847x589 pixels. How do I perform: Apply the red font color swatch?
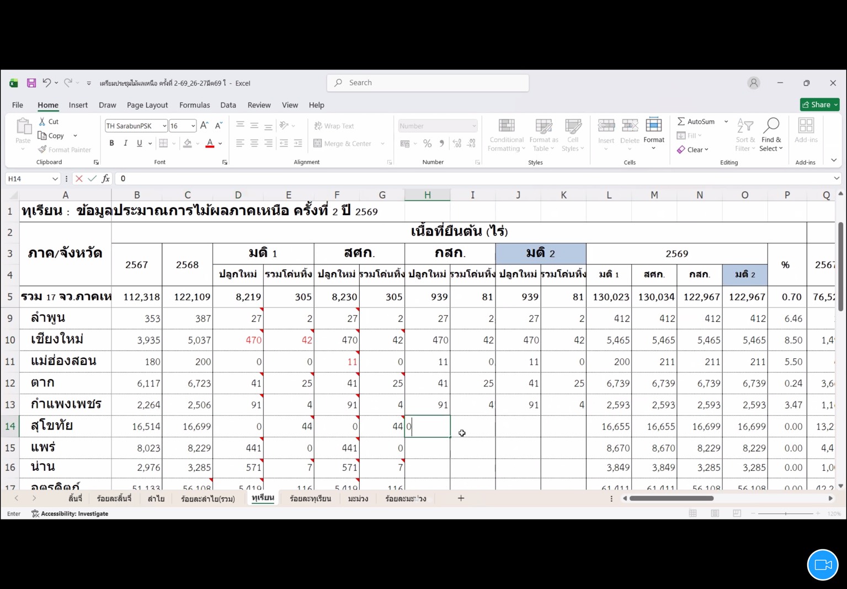point(210,144)
